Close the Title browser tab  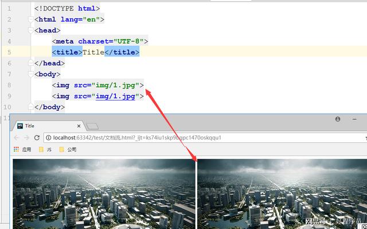[79, 126]
